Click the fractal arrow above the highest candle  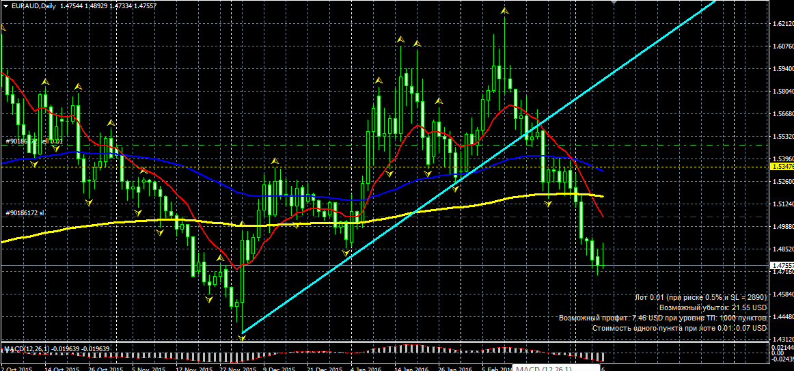(504, 10)
